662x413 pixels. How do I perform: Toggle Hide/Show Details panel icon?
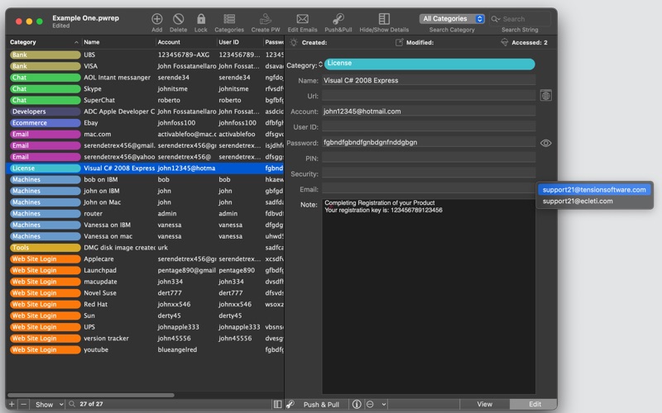point(384,19)
